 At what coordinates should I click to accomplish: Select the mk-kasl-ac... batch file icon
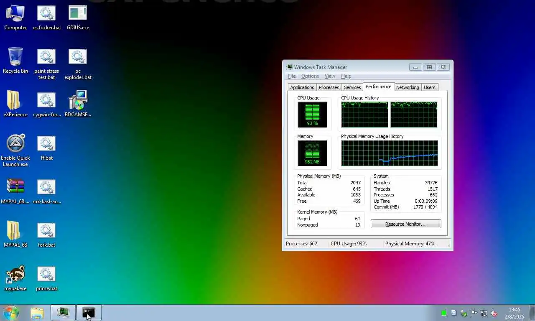coord(46,191)
